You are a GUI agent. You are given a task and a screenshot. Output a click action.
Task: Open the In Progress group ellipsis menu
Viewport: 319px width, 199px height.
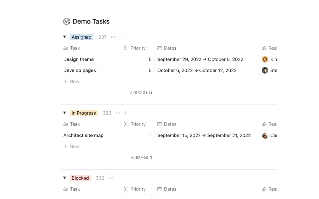(118, 113)
